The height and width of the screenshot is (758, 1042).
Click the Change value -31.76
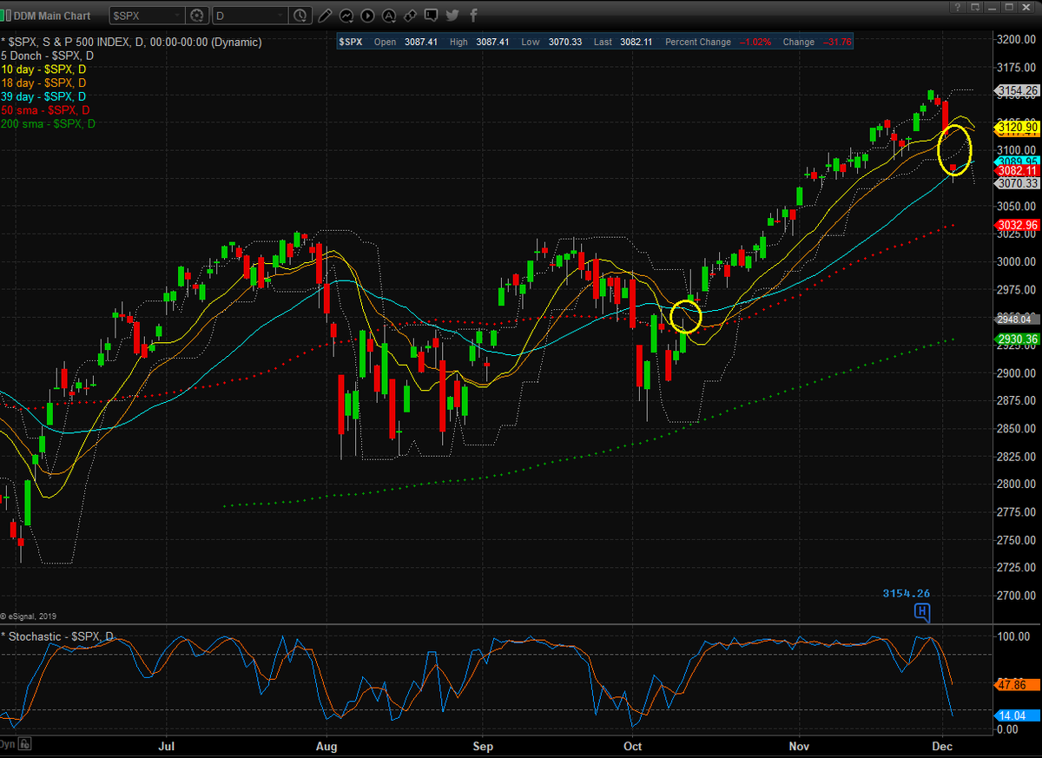(x=836, y=42)
